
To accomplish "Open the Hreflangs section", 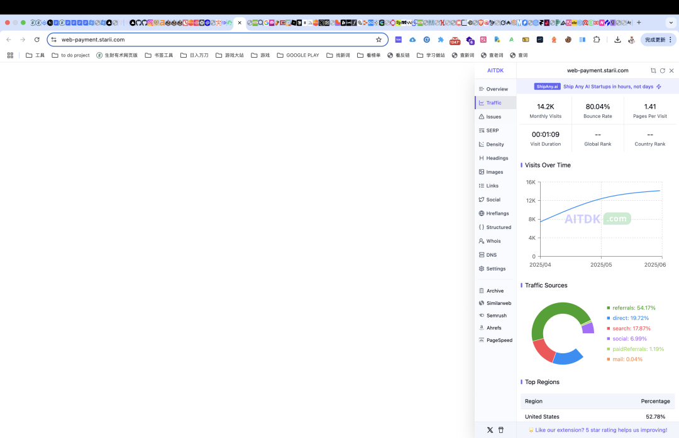I will point(495,213).
